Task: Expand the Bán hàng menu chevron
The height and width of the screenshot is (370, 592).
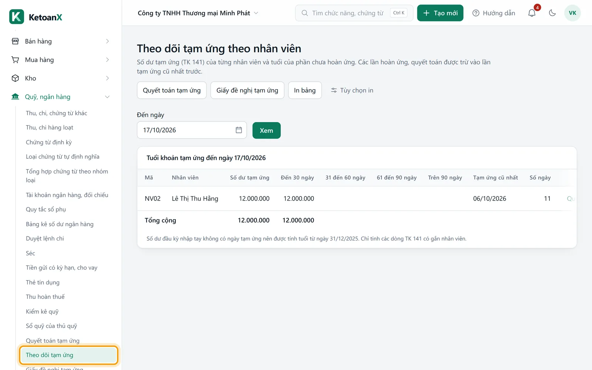Action: [107, 41]
